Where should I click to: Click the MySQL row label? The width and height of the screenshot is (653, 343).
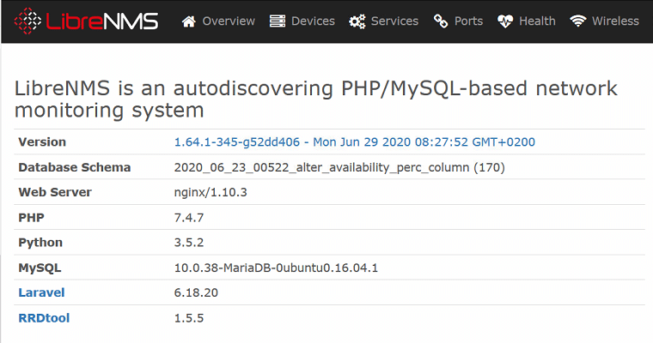40,268
